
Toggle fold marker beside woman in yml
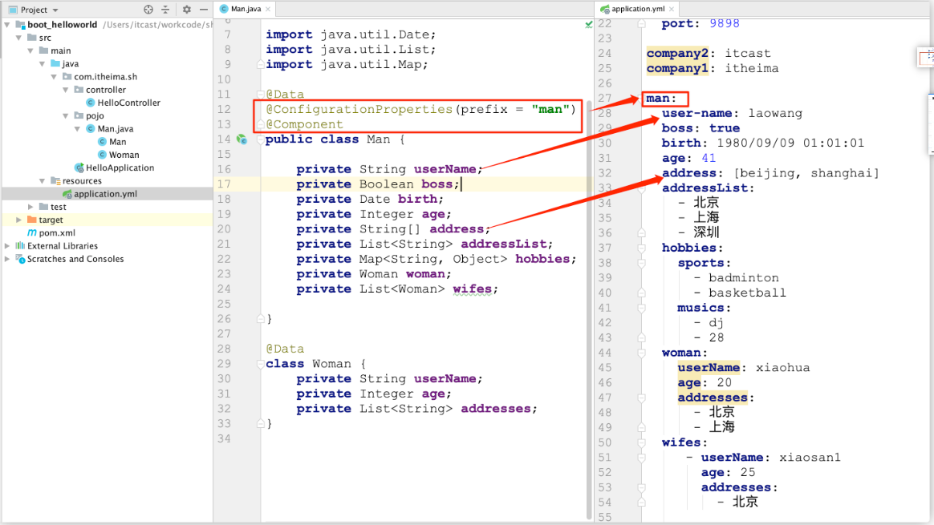pyautogui.click(x=642, y=353)
